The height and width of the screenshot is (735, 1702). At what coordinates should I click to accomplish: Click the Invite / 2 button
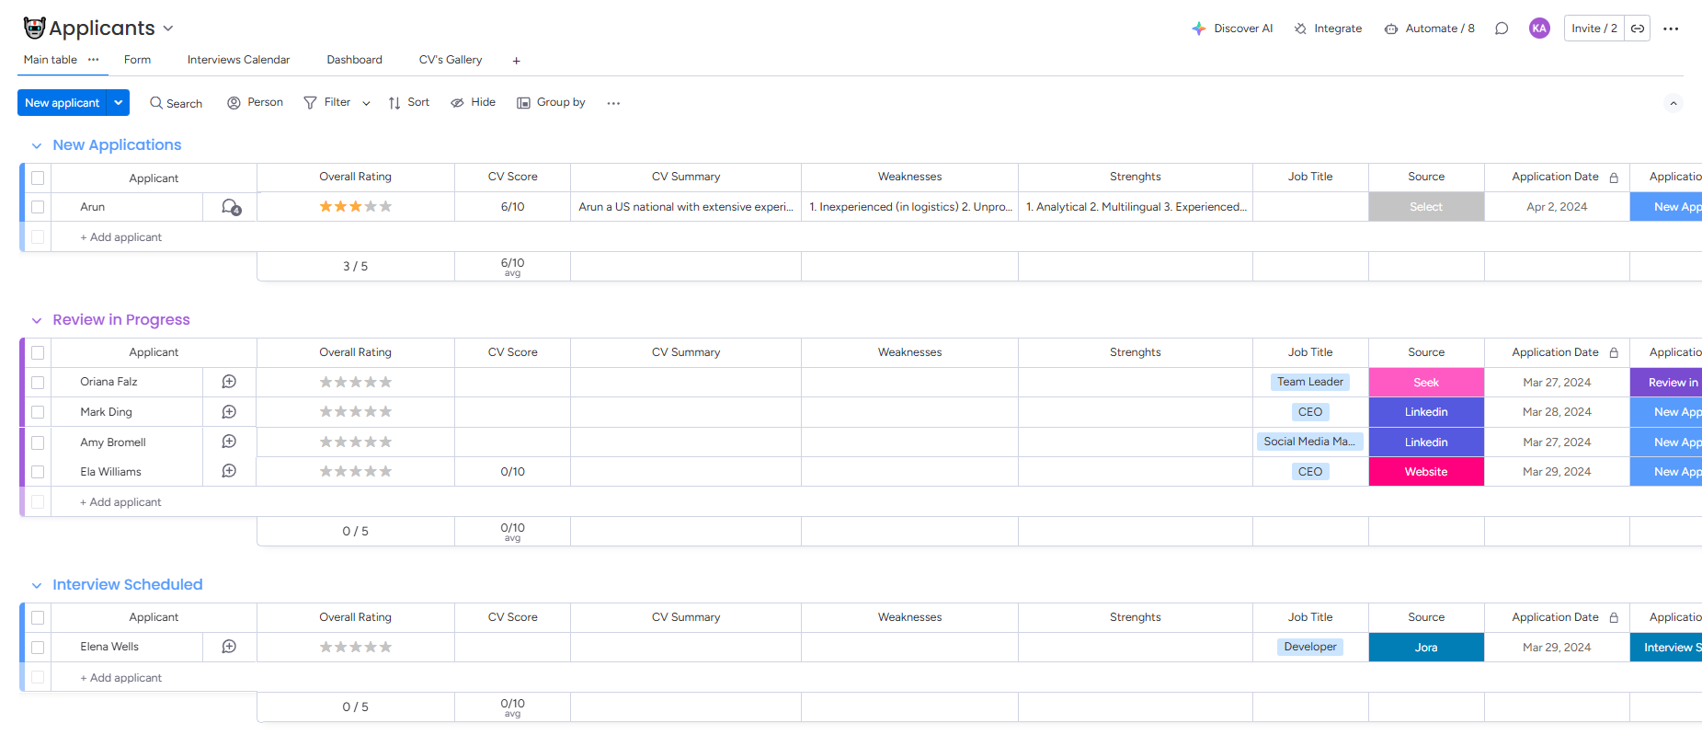pyautogui.click(x=1594, y=29)
